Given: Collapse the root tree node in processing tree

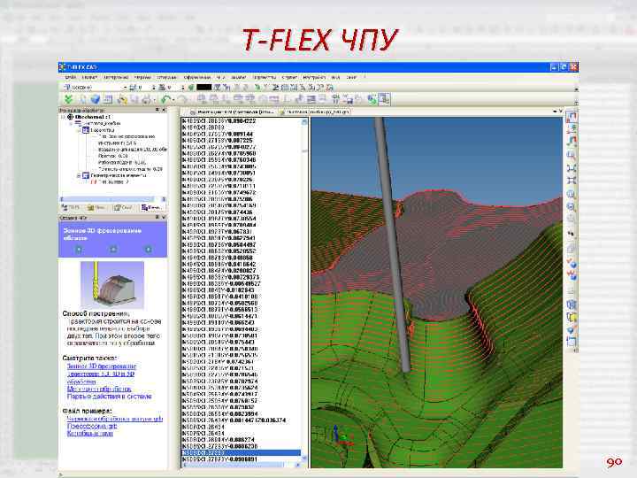Looking at the screenshot, I should [x=64, y=117].
